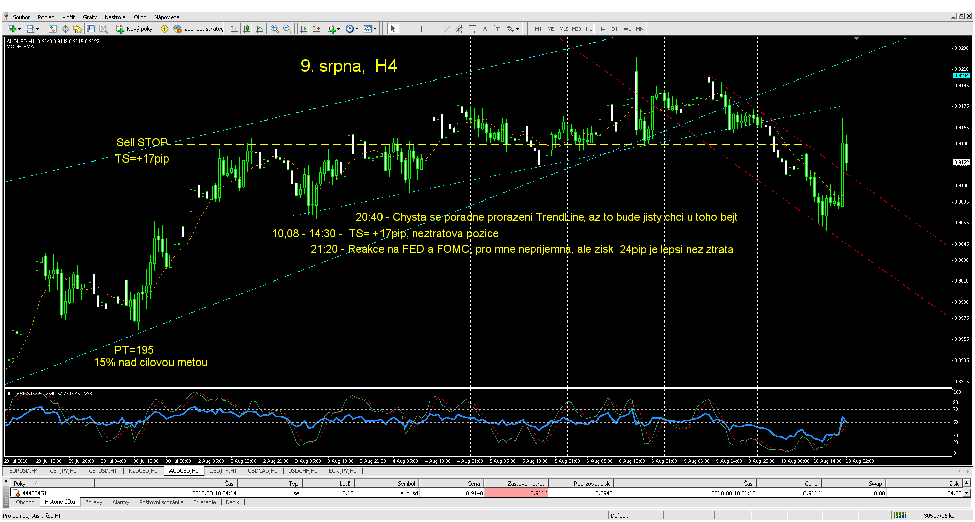Switch timeframe to M15
Screen dimensions: 975x522
[564, 29]
